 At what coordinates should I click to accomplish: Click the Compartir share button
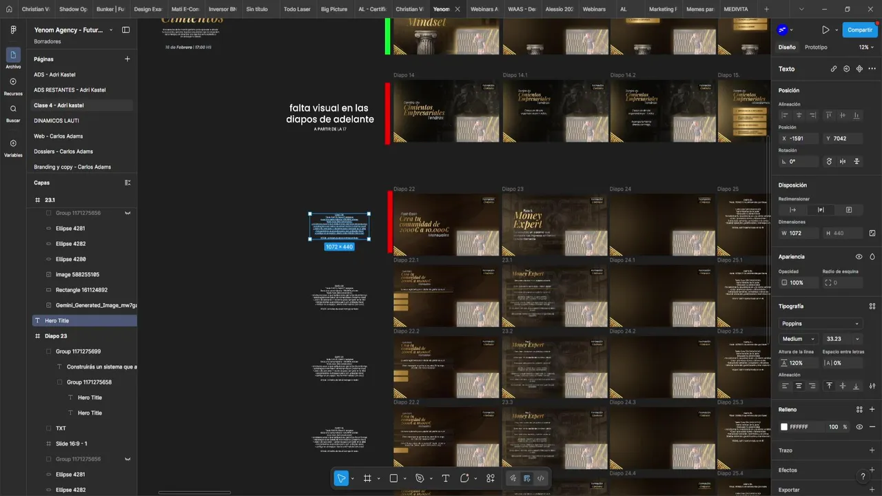859,30
